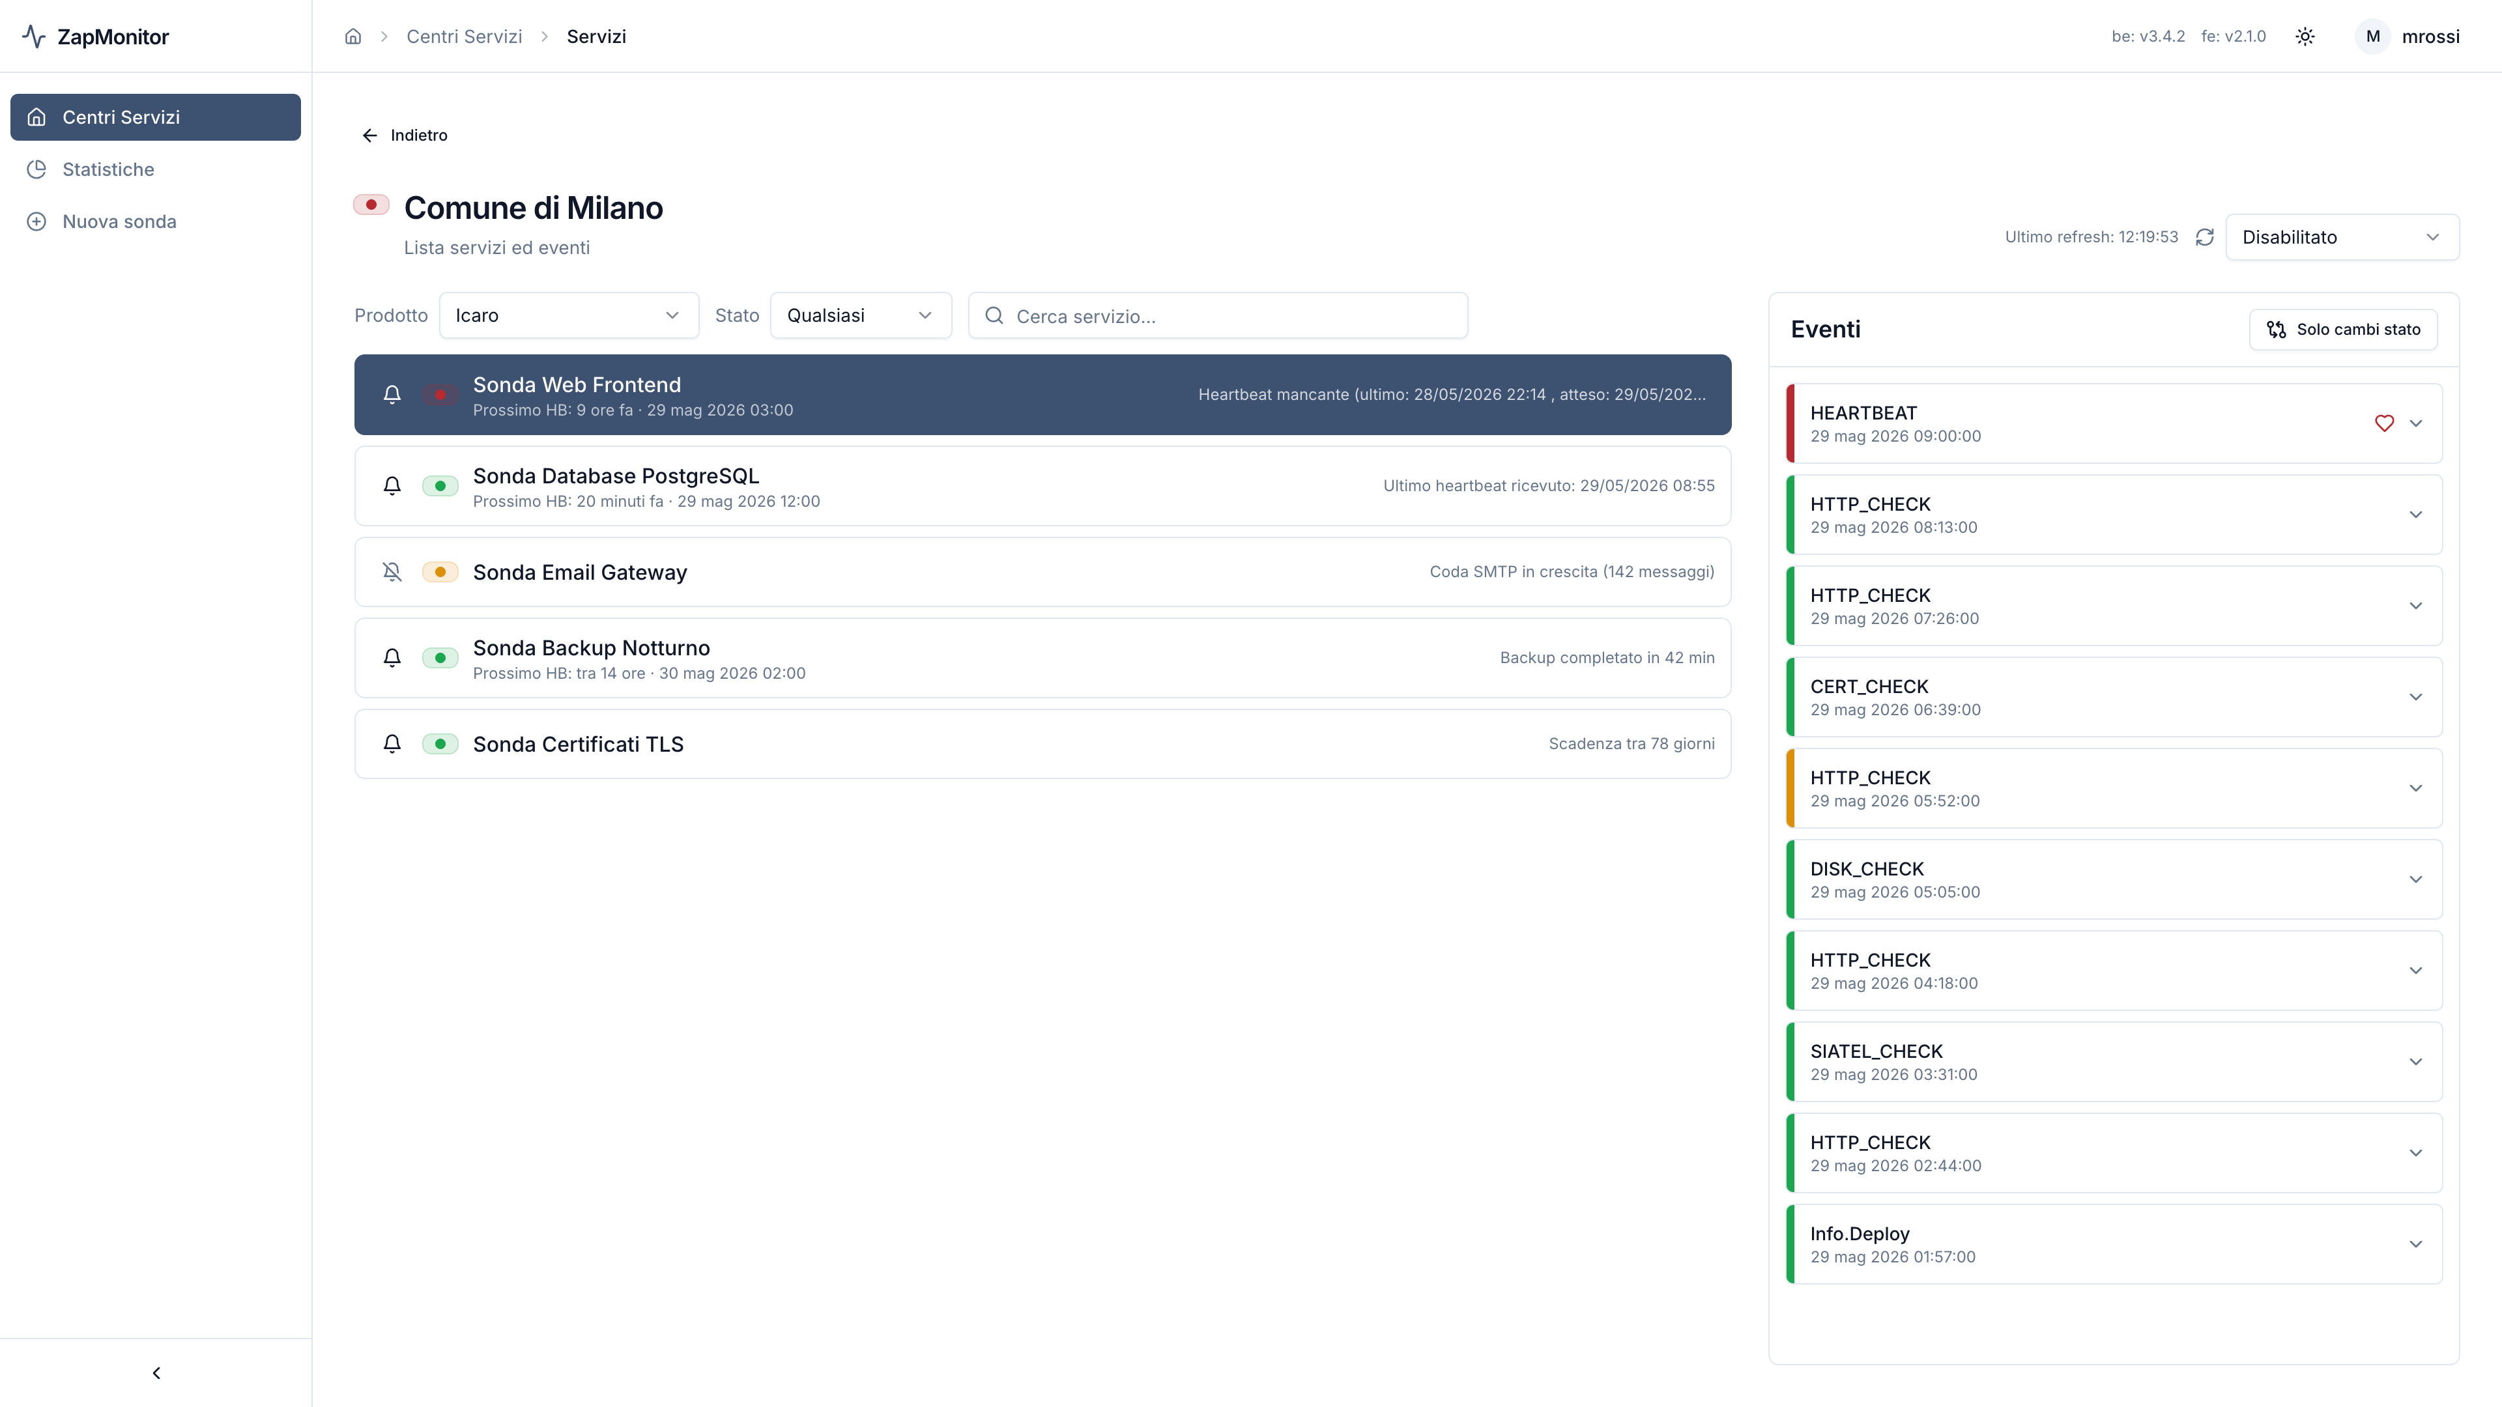Viewport: 2502px width, 1407px height.
Task: Open the home breadcrumb icon
Action: tap(352, 36)
